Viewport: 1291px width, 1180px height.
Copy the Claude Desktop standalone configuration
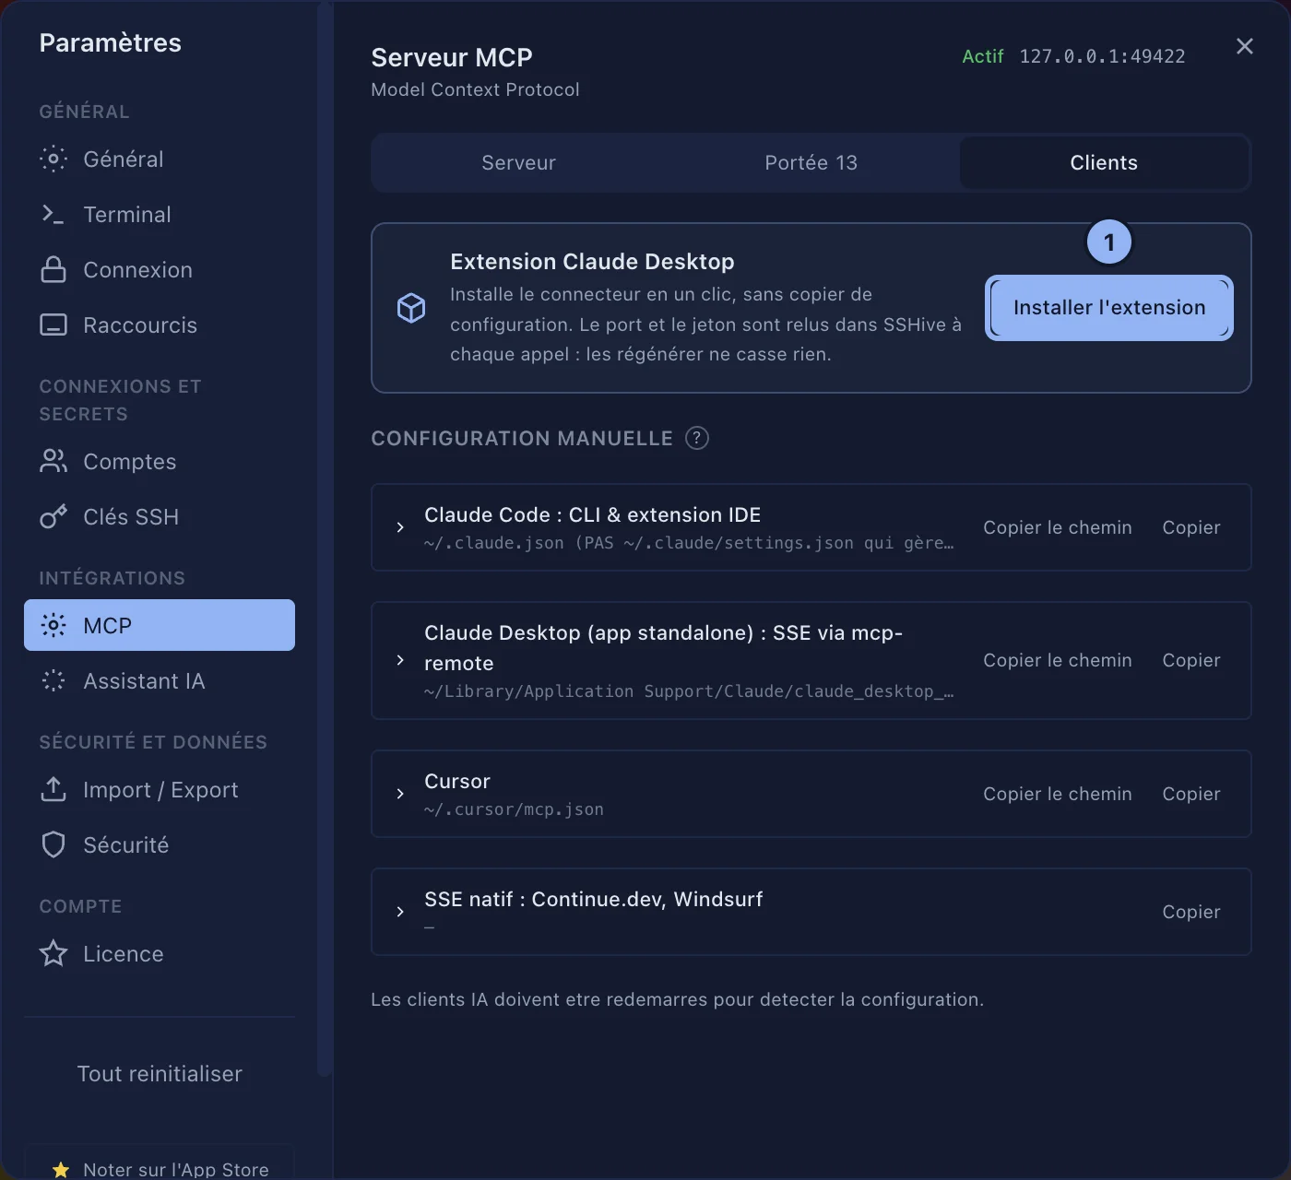tap(1191, 660)
